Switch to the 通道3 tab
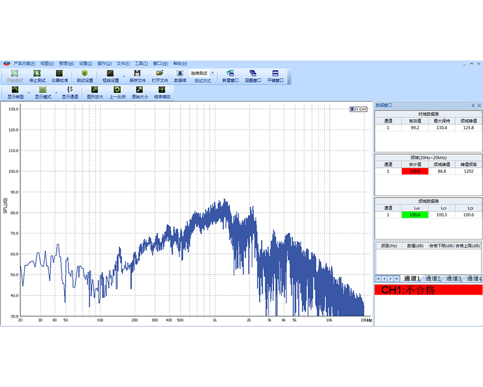 453,279
